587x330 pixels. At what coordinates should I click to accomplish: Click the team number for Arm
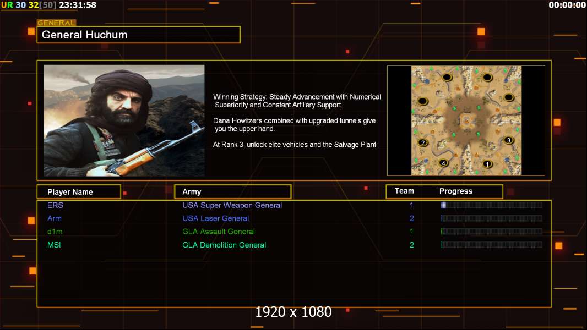pyautogui.click(x=411, y=218)
